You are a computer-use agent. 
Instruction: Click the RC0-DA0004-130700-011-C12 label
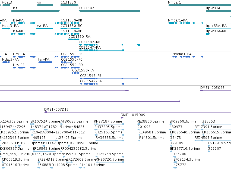58,132
